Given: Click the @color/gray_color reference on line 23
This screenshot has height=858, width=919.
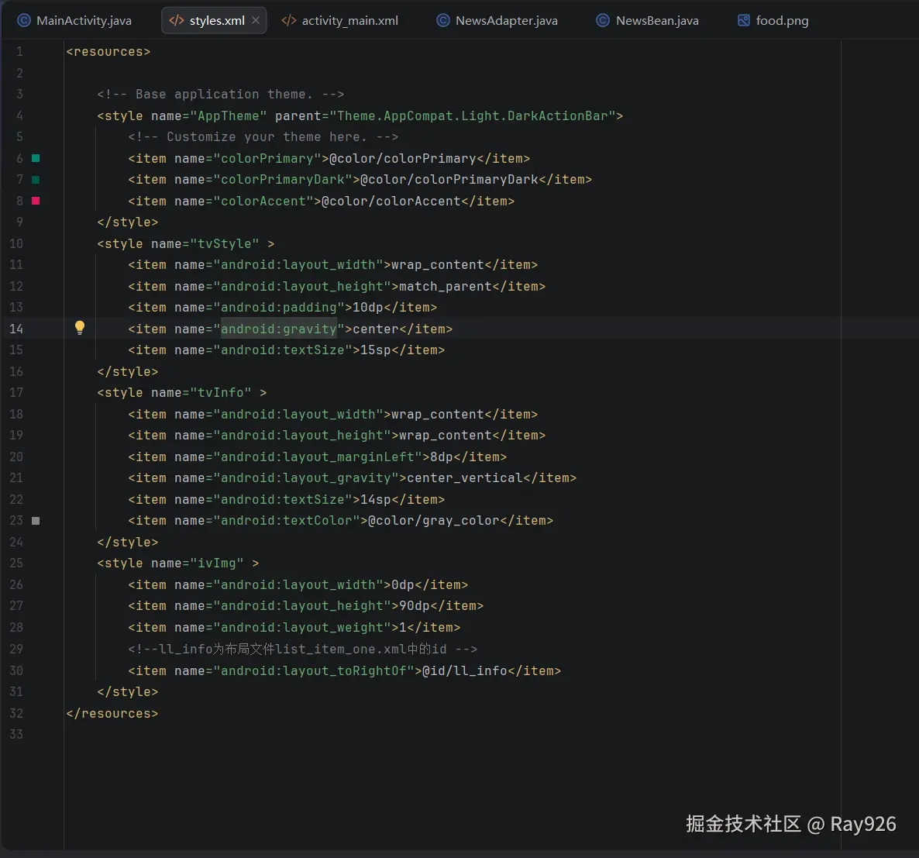Looking at the screenshot, I should click(x=433, y=521).
